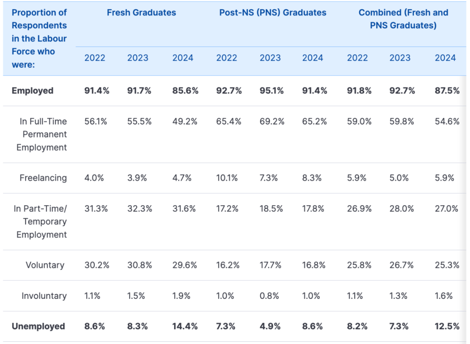
Task: Click the 2023 year under Post-NS Graduates
Action: [270, 57]
